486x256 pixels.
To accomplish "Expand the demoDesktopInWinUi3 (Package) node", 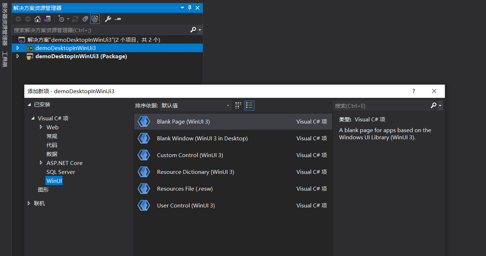I will click(x=18, y=56).
